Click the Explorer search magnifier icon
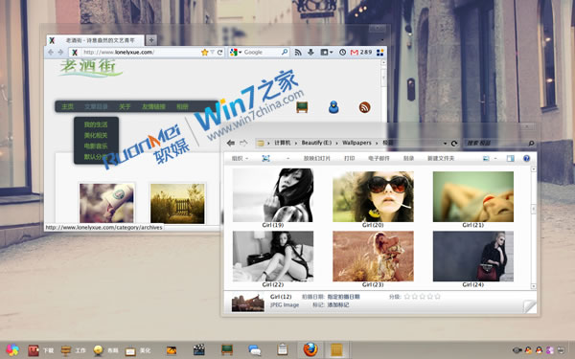Viewport: 575px width, 359px height. pyautogui.click(x=531, y=143)
